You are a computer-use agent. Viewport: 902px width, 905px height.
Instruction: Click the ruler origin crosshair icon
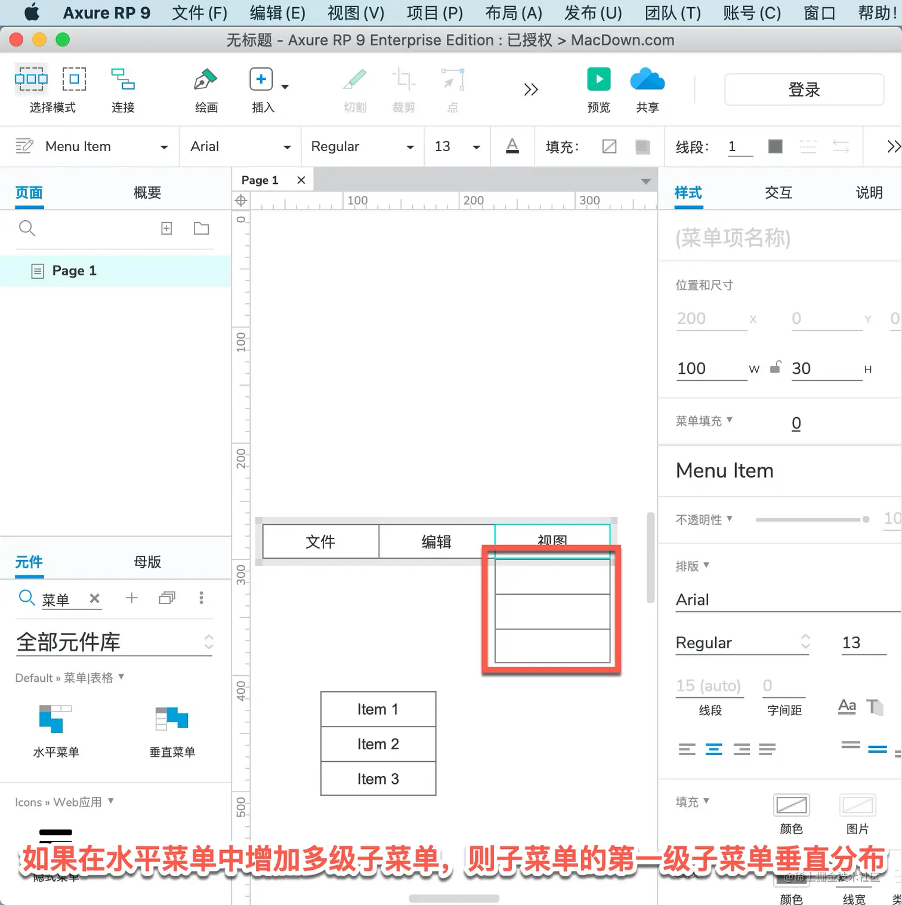[x=241, y=201]
